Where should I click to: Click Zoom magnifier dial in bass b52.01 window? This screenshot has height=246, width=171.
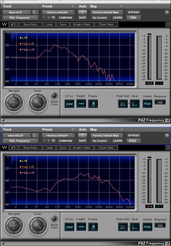click(x=38, y=226)
